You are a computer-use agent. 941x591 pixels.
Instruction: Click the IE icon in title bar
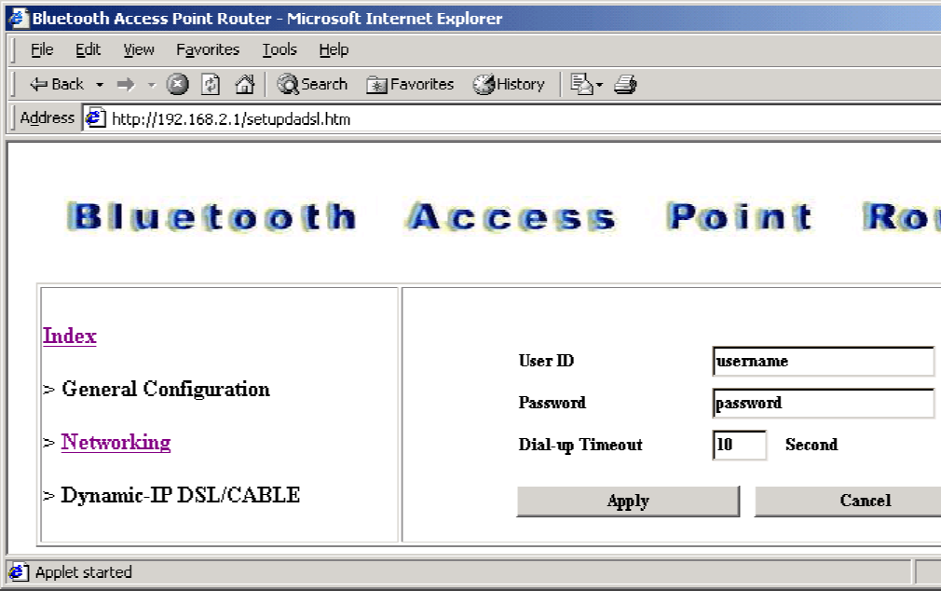18,18
